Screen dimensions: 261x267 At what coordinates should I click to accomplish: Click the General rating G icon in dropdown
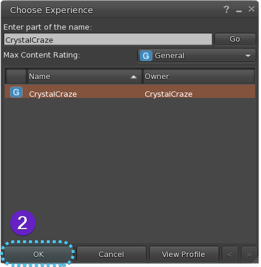146,56
